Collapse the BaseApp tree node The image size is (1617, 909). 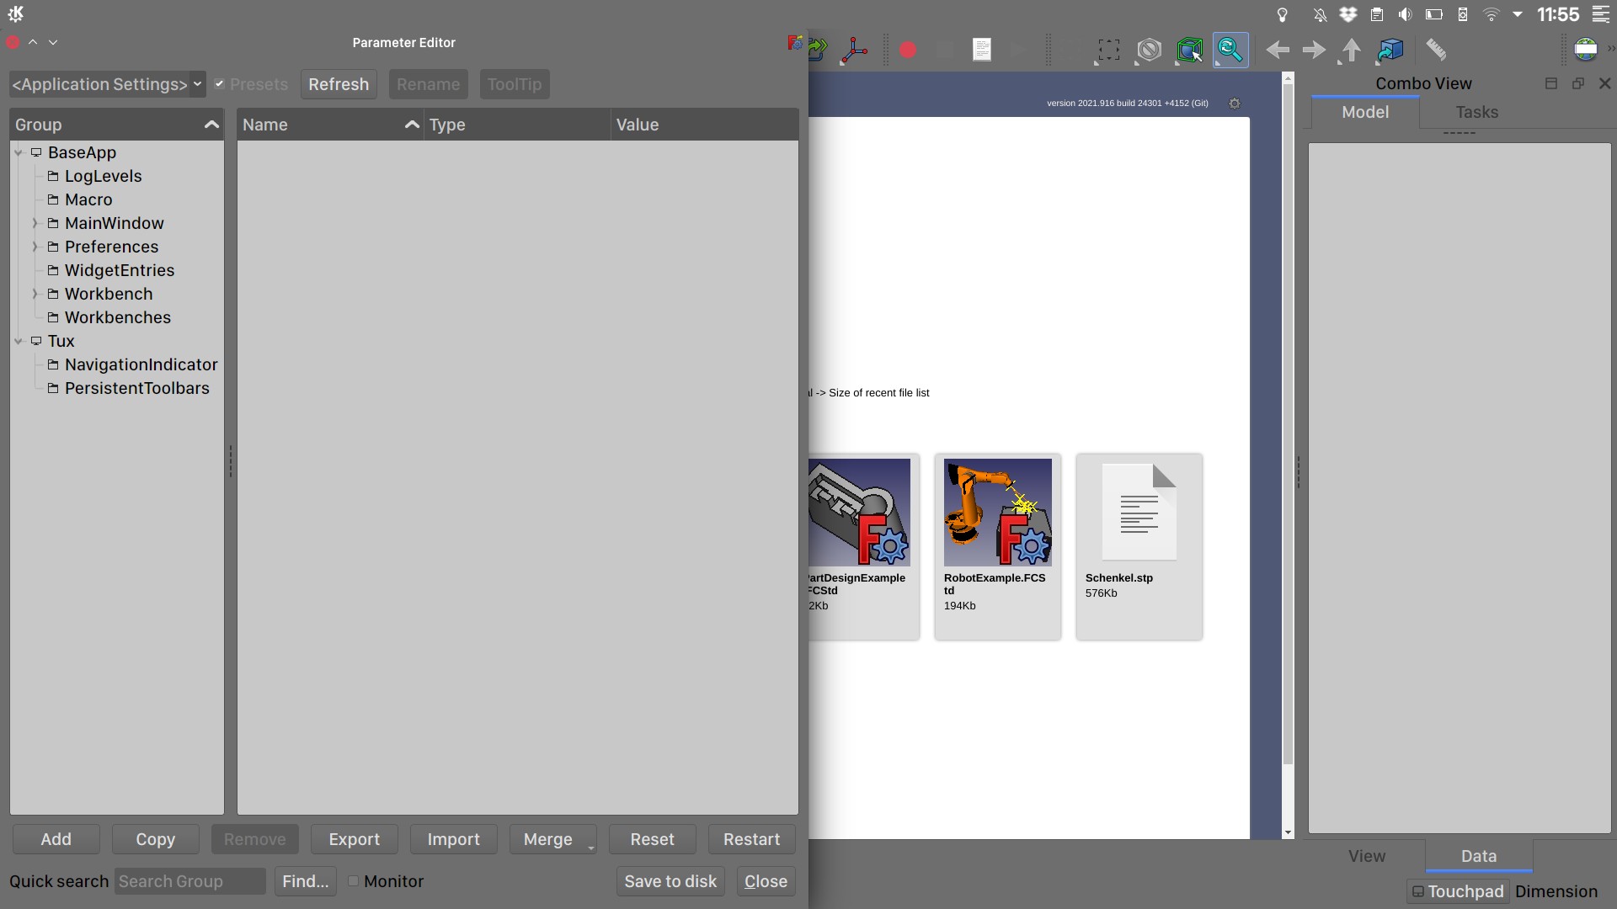click(19, 152)
